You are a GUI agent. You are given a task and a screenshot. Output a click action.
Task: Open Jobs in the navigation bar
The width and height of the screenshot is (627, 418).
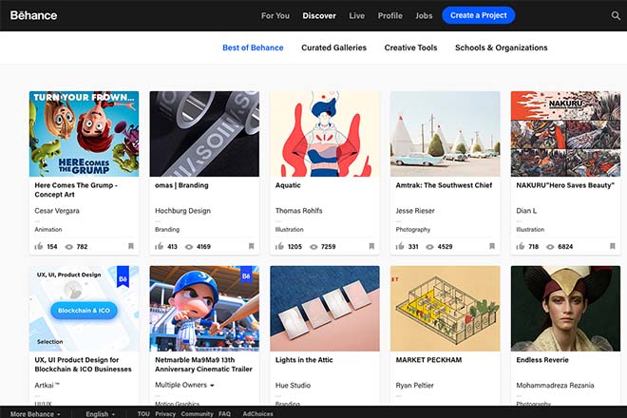coord(424,15)
